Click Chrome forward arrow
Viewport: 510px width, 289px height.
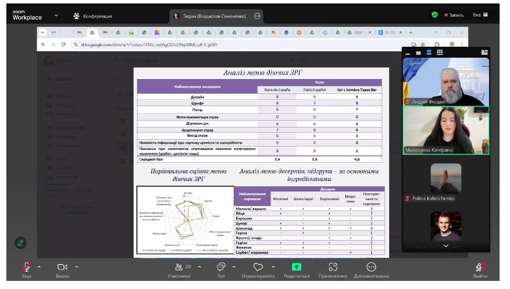[53, 44]
